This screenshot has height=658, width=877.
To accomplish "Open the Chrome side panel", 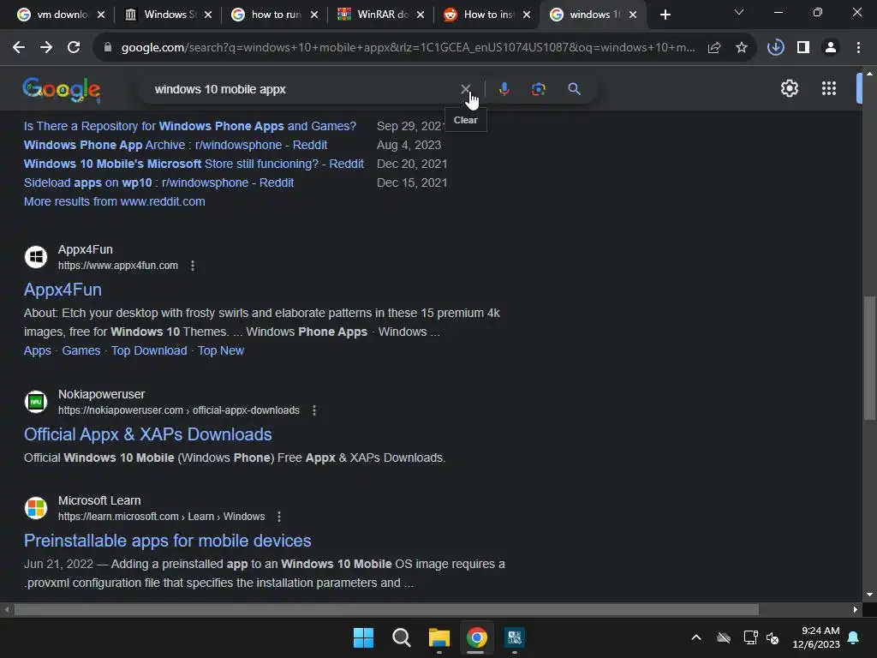I will tap(803, 48).
